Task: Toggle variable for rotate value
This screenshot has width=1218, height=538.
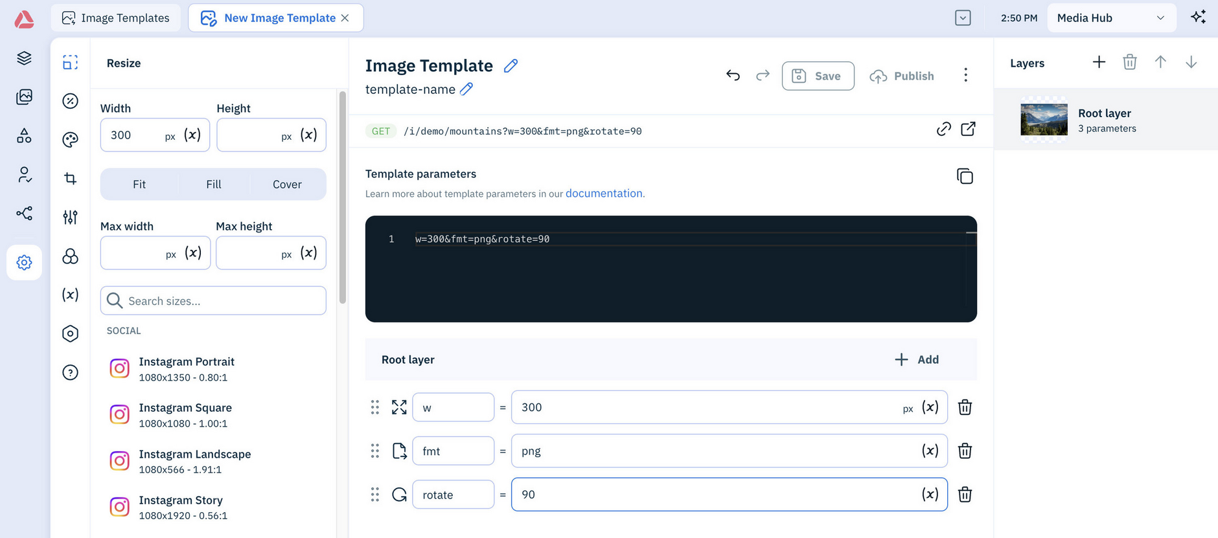Action: [930, 495]
